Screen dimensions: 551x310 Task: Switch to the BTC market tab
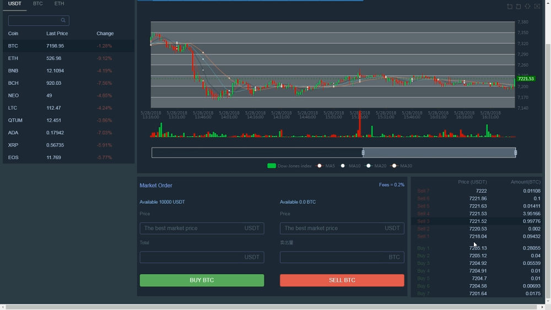37,4
